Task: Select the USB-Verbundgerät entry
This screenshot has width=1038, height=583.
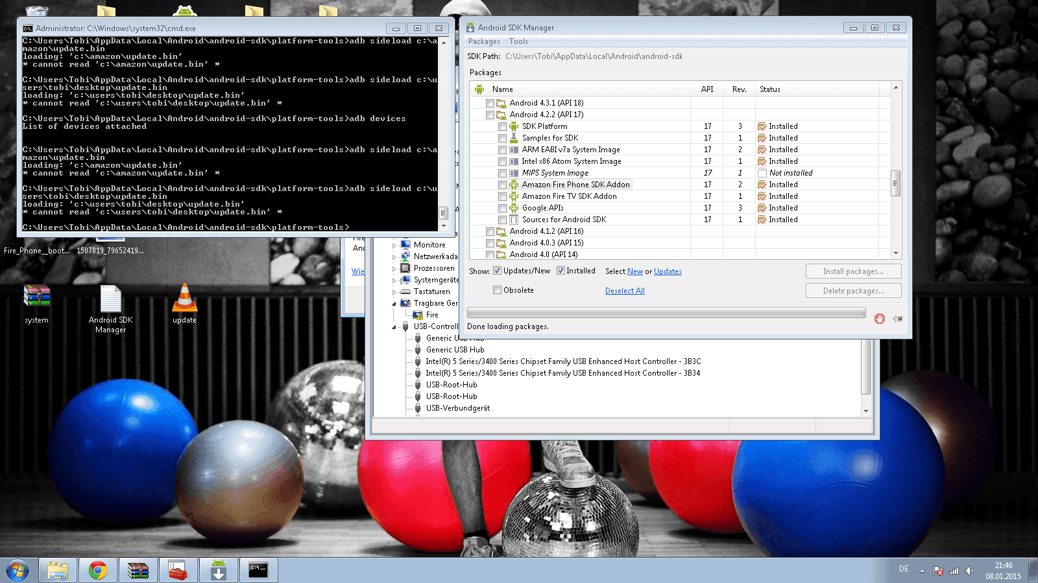Action: pyautogui.click(x=458, y=408)
